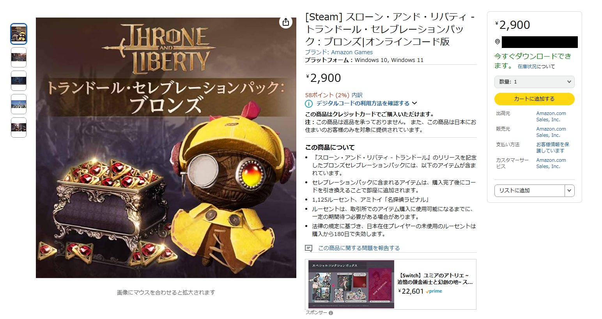
Task: Click この商品に関する問題を報告する link
Action: (359, 248)
